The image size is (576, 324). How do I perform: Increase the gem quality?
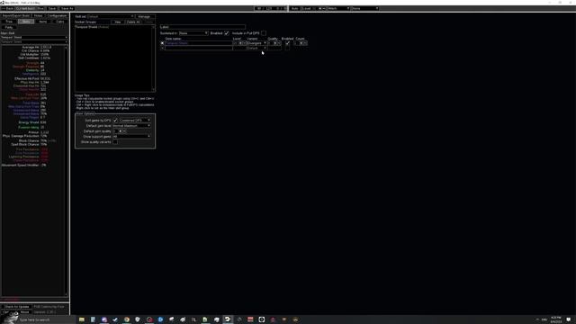click(x=275, y=43)
